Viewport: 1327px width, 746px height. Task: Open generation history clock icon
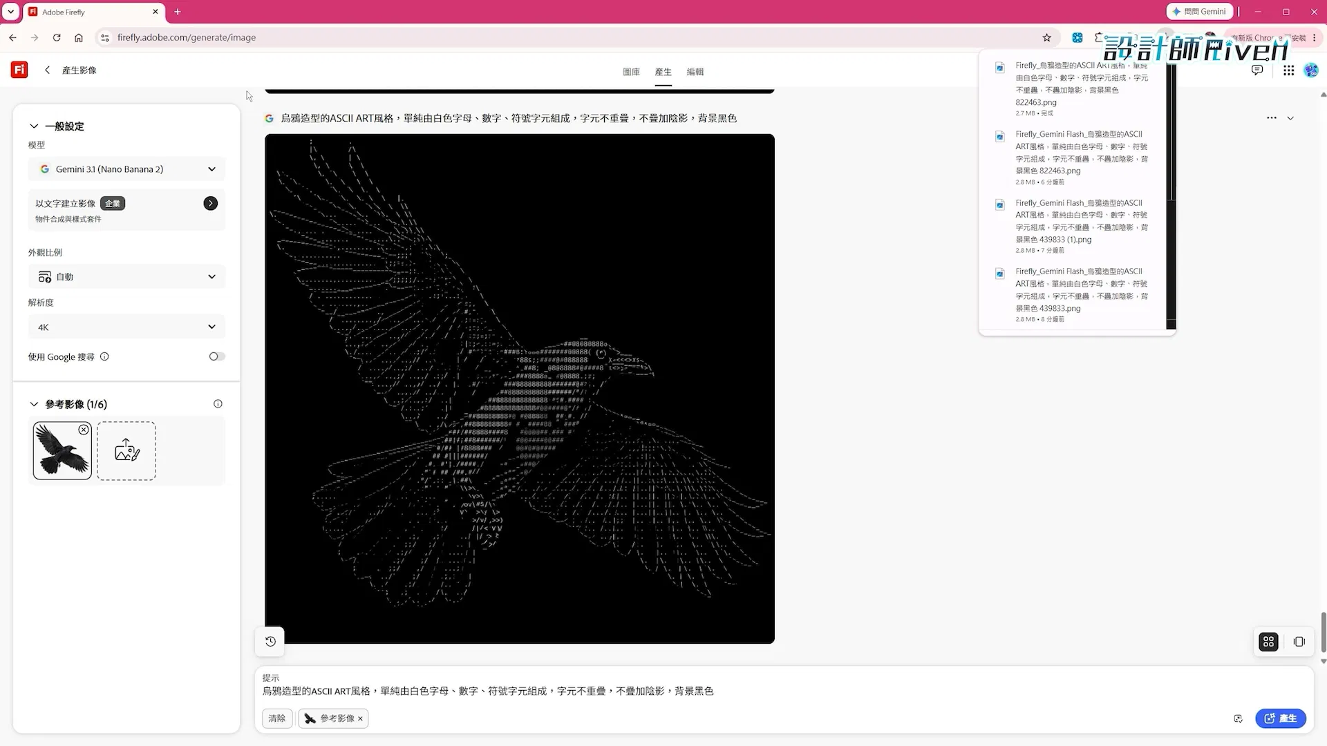(270, 641)
